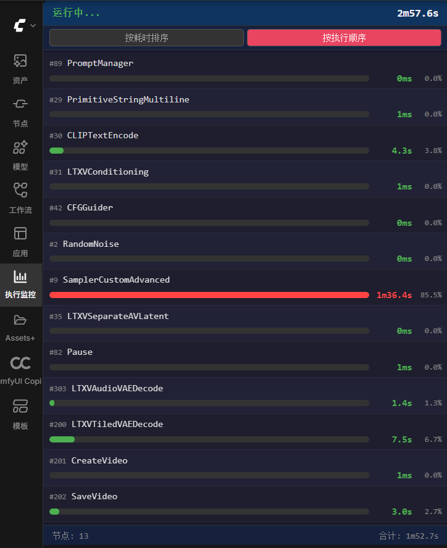This screenshot has width=447, height=548.
Task: Click the 合计: 1m52.7s total
Action: click(x=409, y=536)
